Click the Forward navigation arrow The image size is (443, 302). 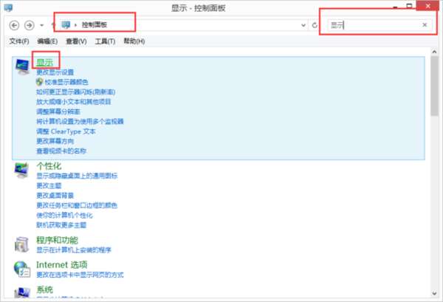[29, 25]
